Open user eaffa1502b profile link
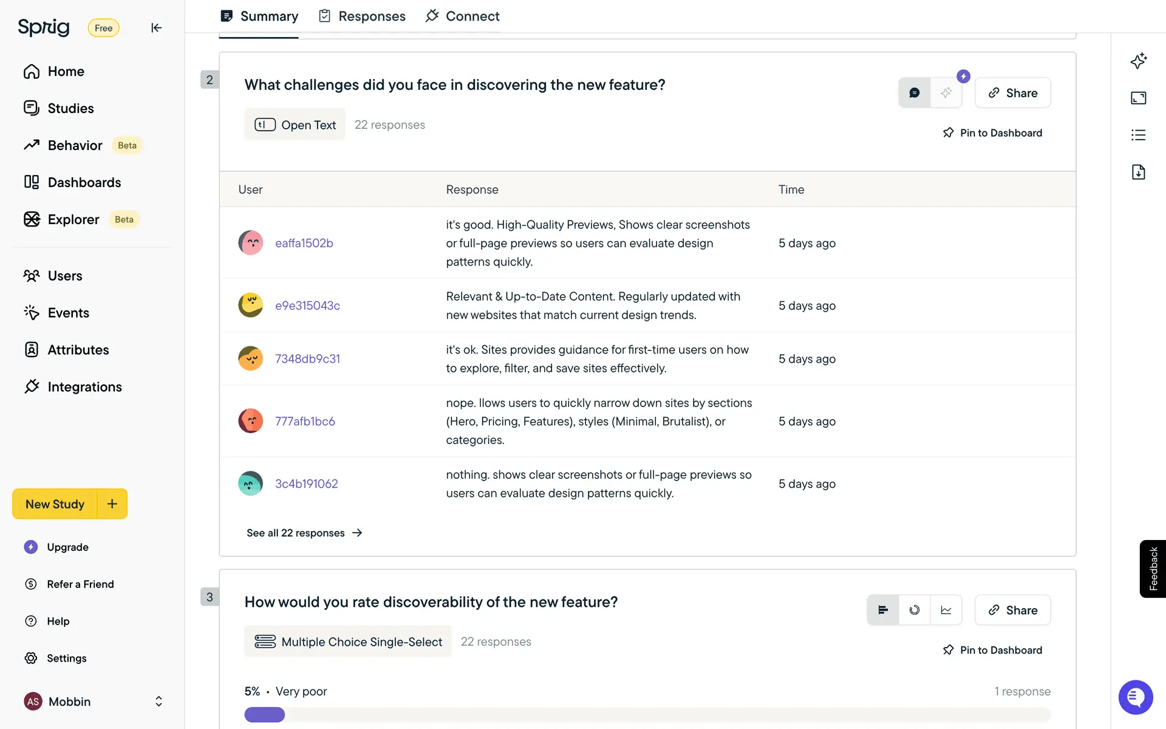1166x729 pixels. pos(304,243)
